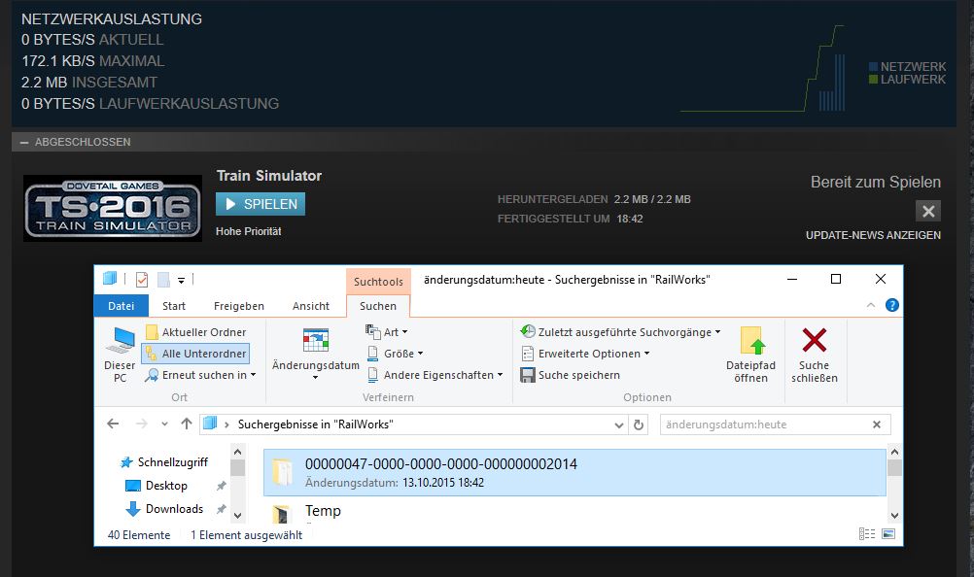Open recent locations dropdown arrow
Screen dimensions: 974x577
164,424
